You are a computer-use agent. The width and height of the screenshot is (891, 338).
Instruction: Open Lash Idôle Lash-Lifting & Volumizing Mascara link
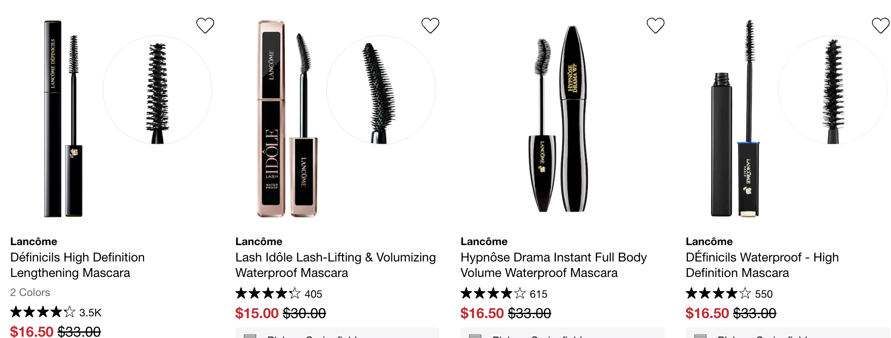[336, 265]
